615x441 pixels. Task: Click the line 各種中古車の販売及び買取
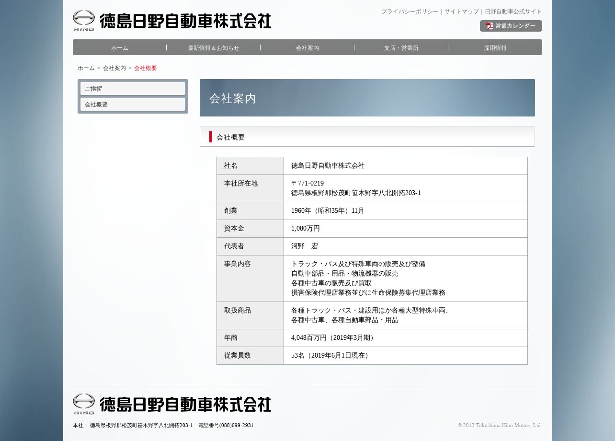tap(331, 283)
